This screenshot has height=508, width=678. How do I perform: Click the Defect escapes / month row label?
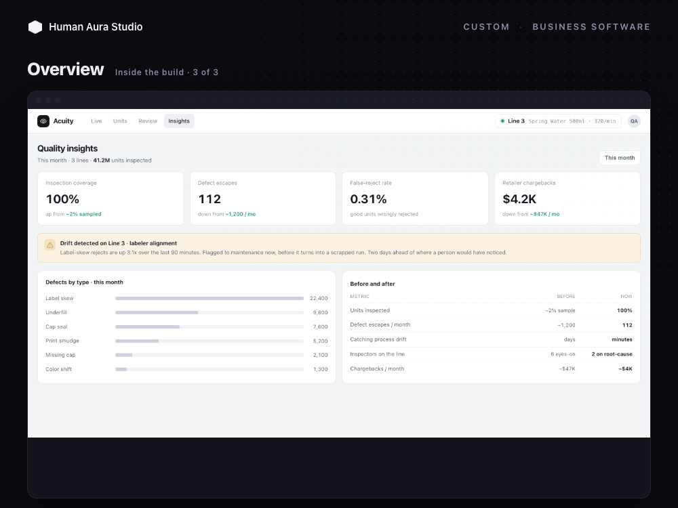click(x=380, y=325)
